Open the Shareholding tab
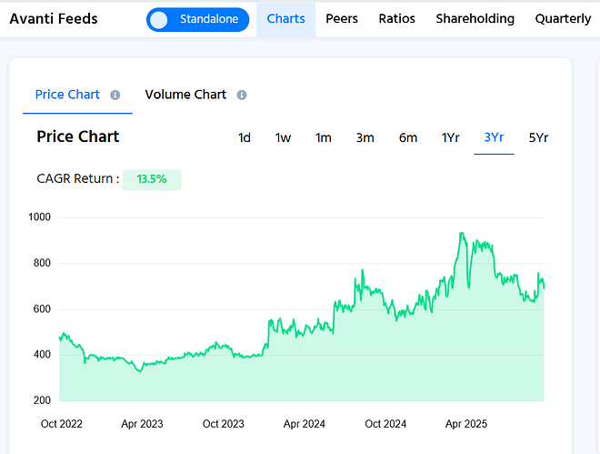600x454 pixels. (x=475, y=19)
